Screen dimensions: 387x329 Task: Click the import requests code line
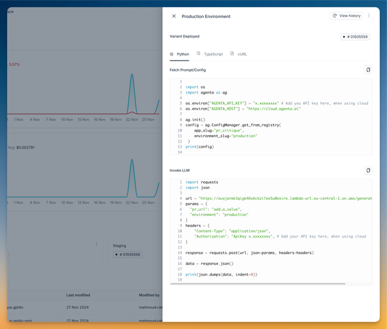click(x=202, y=182)
